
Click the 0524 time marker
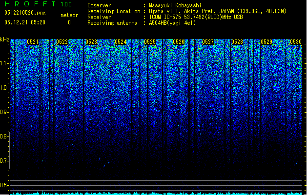point(121,42)
